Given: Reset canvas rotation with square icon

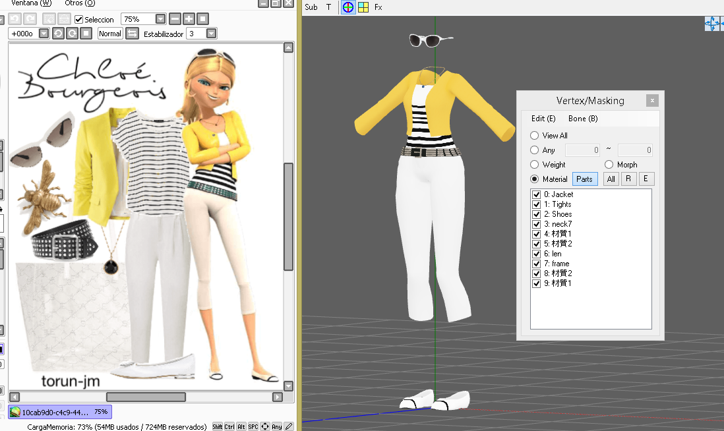Looking at the screenshot, I should point(86,34).
